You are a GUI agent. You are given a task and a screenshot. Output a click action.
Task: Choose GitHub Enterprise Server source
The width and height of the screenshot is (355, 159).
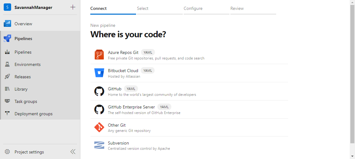click(x=189, y=109)
